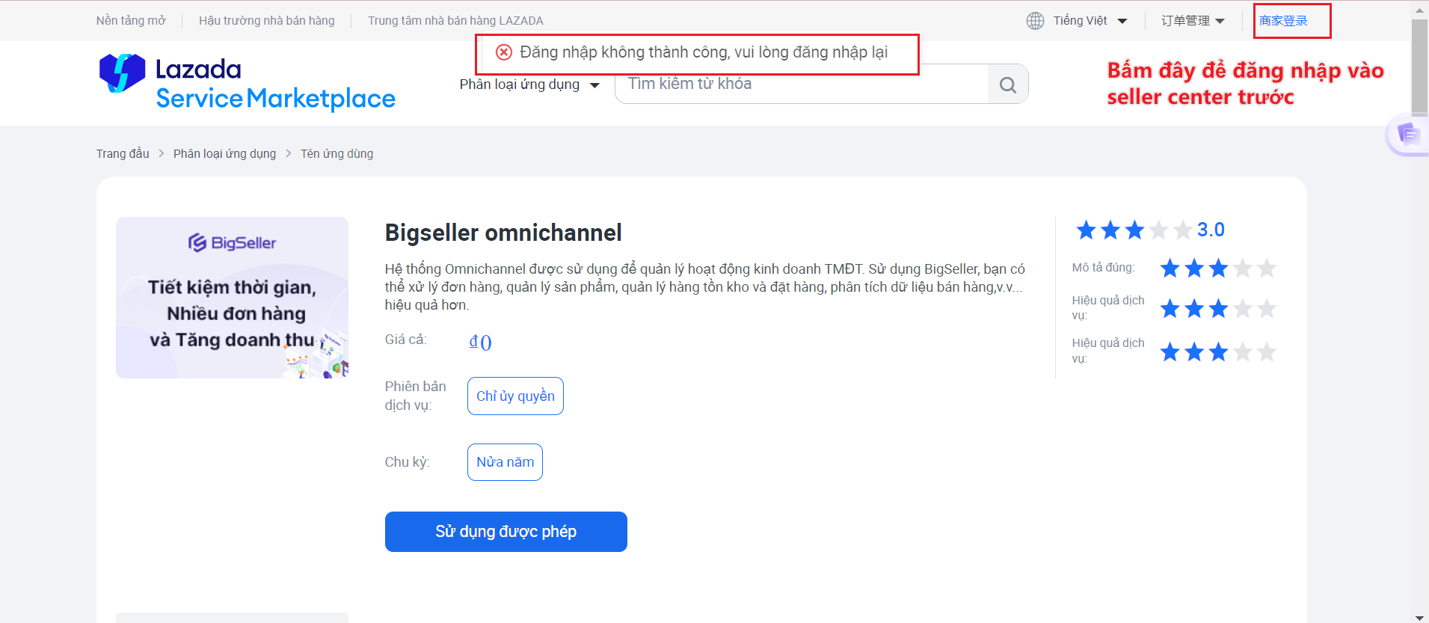This screenshot has height=623, width=1429.
Task: Click the 商家登录 seller login link
Action: coord(1283,21)
